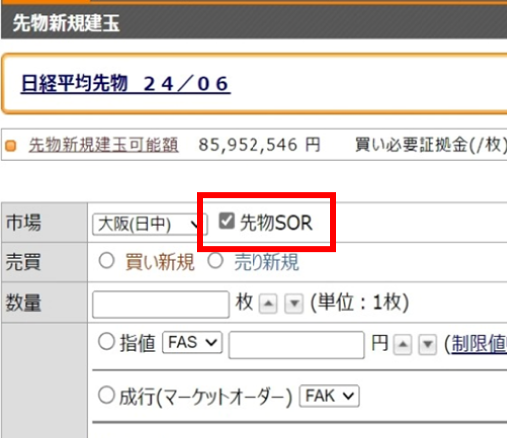Choose 指値 order type radio
507x438 pixels.
click(106, 341)
